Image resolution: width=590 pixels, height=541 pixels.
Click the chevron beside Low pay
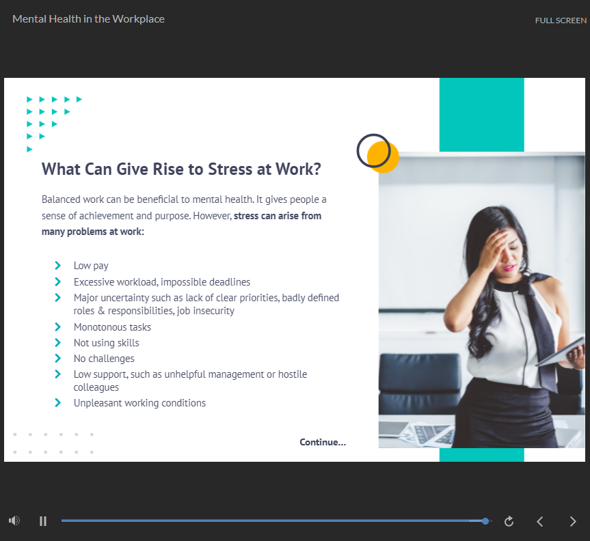click(x=58, y=266)
